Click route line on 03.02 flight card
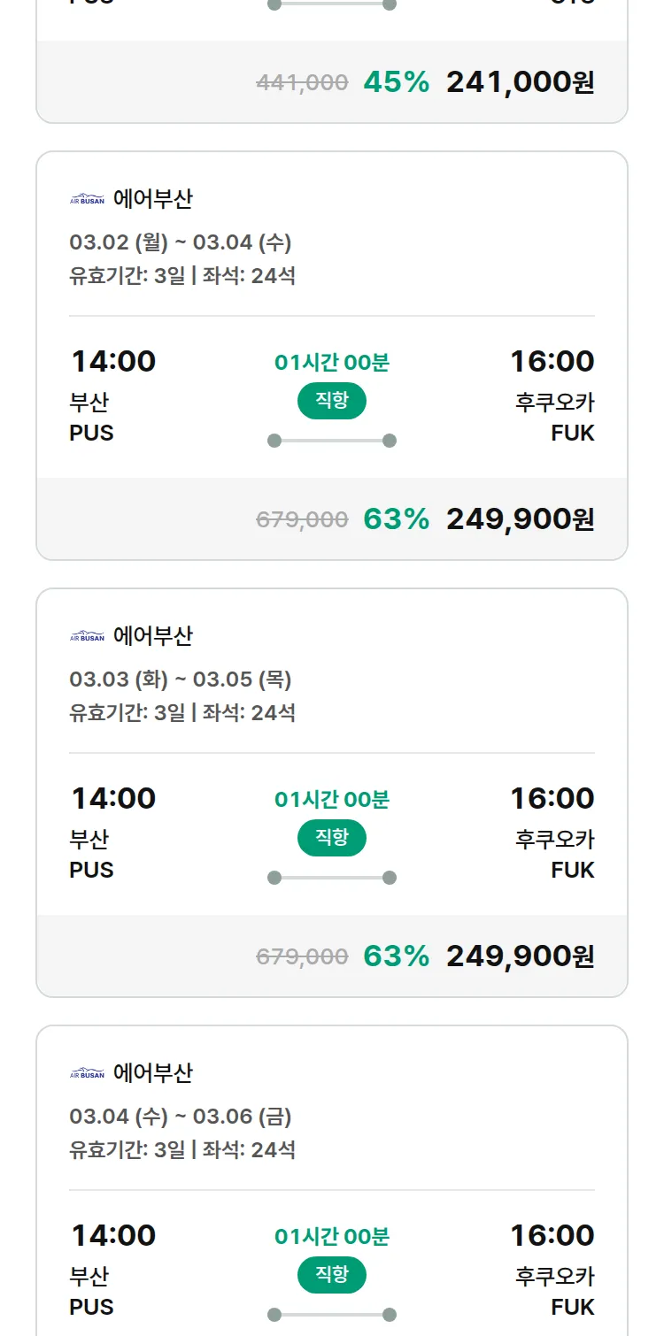 [332, 441]
